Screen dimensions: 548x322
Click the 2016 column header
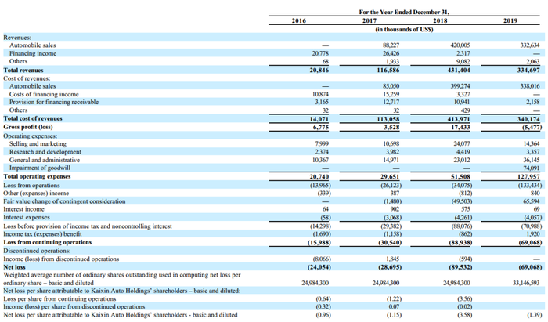(298, 20)
